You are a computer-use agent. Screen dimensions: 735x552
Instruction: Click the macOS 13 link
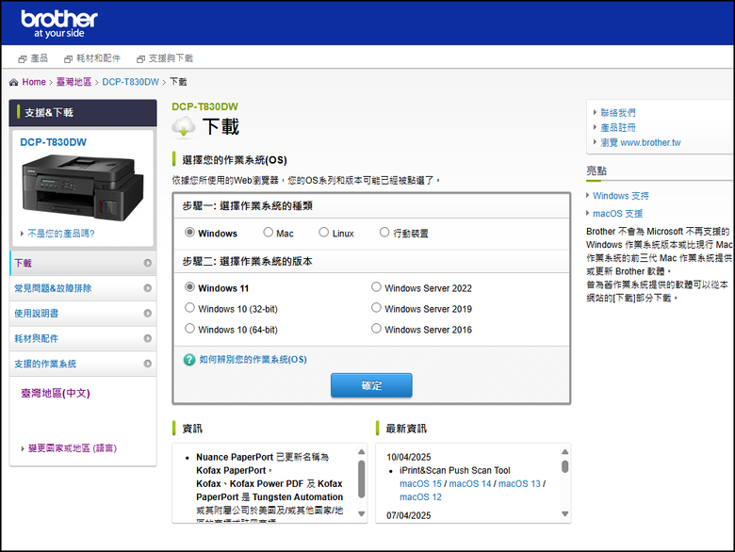point(519,483)
